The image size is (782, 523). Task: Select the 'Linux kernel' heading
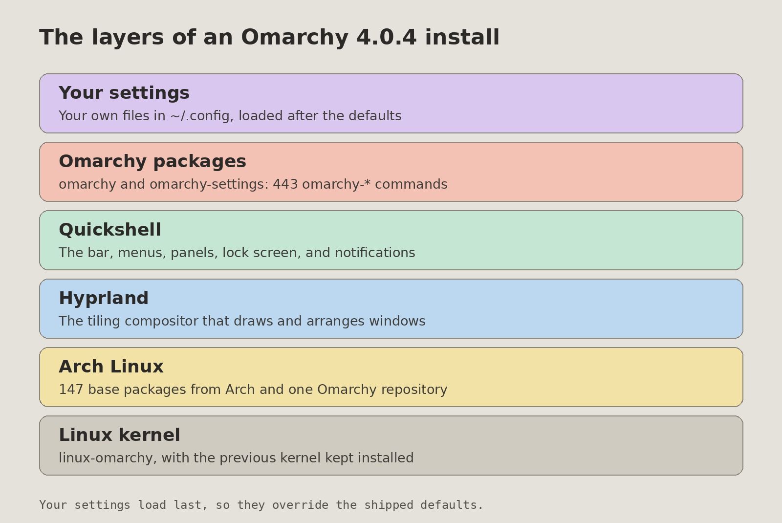pos(119,435)
